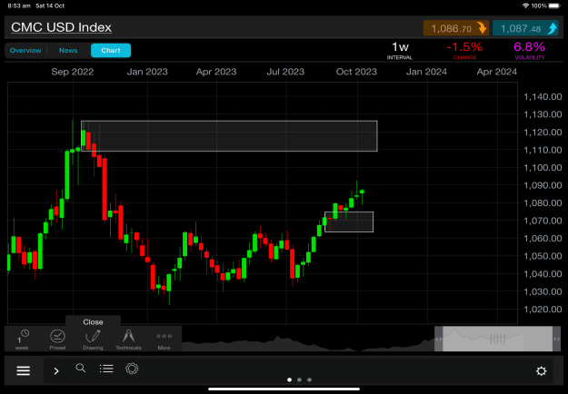Select the Drawing pencil tool
This screenshot has width=568, height=394.
click(93, 340)
